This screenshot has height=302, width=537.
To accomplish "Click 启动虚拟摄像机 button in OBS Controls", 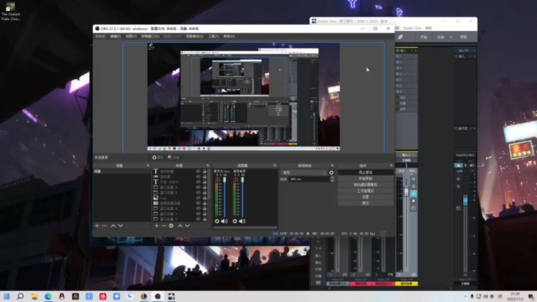I will [365, 185].
